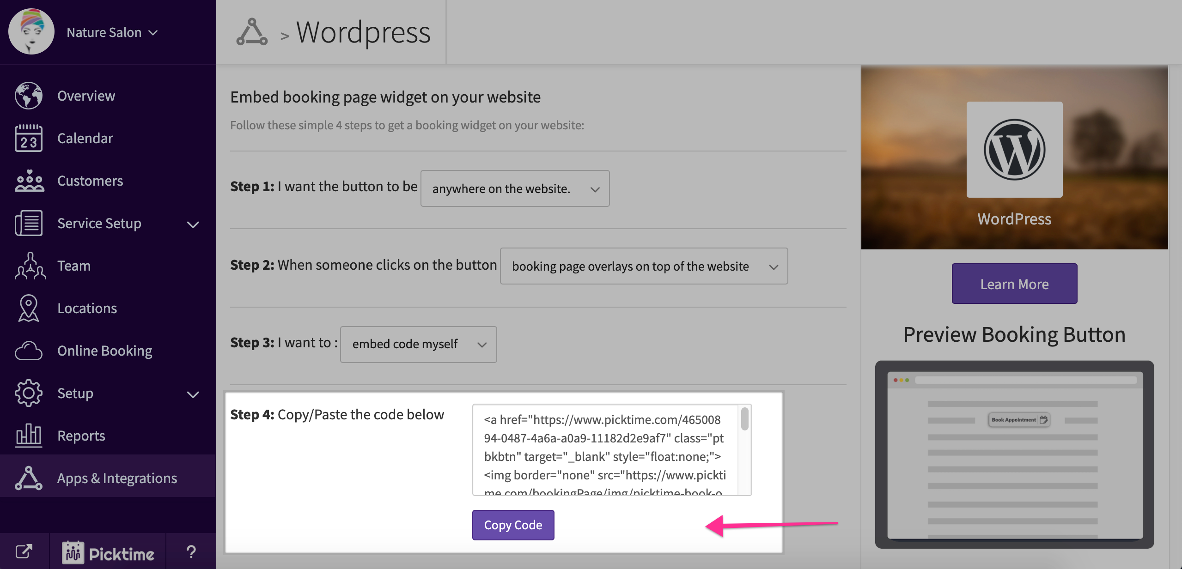Click the Online Booking cloud icon
Viewport: 1182px width, 569px height.
[x=29, y=351]
